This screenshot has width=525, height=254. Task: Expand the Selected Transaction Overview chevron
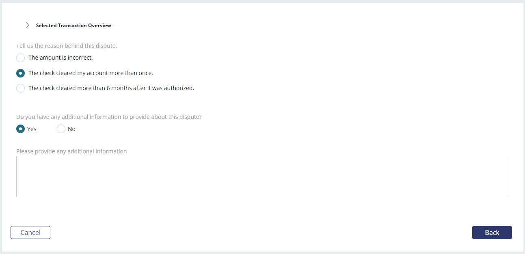(x=27, y=25)
